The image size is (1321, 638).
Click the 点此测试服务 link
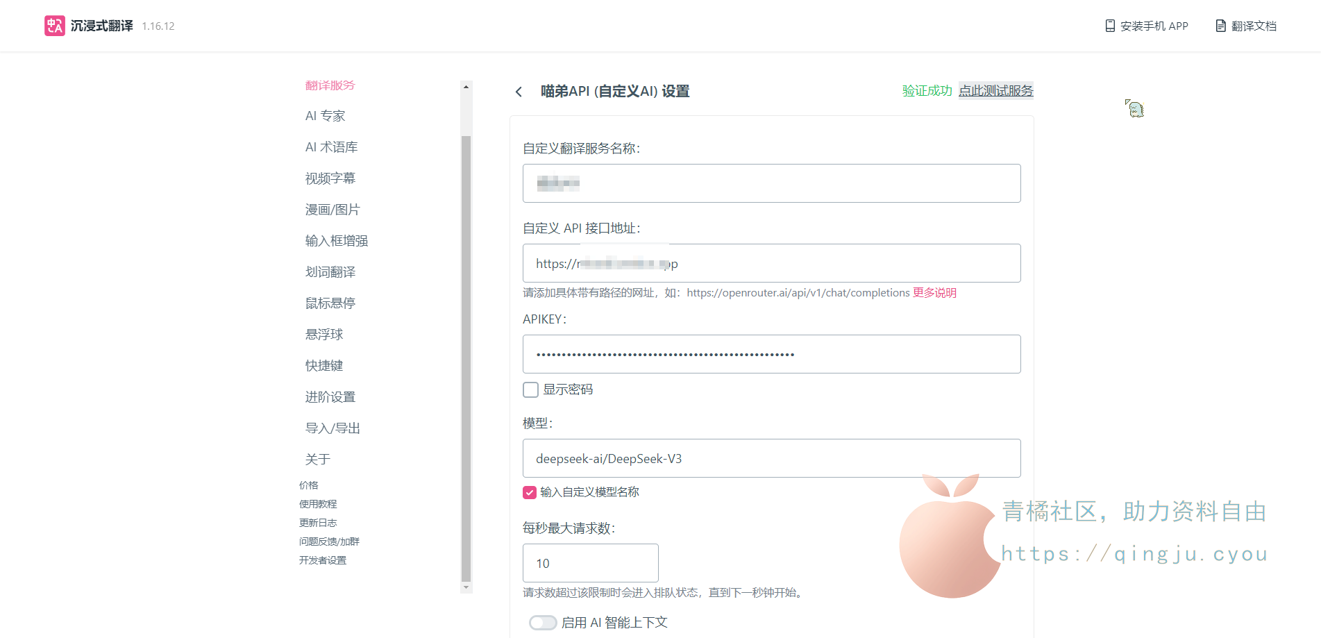pos(995,91)
